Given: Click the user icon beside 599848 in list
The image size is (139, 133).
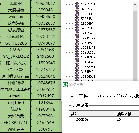Looking at the screenshot, I should click(77, 19).
